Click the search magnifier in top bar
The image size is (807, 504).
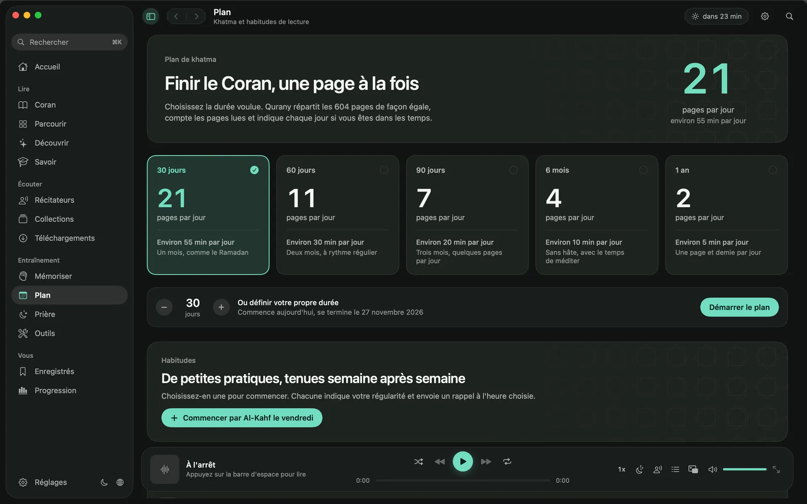click(789, 16)
